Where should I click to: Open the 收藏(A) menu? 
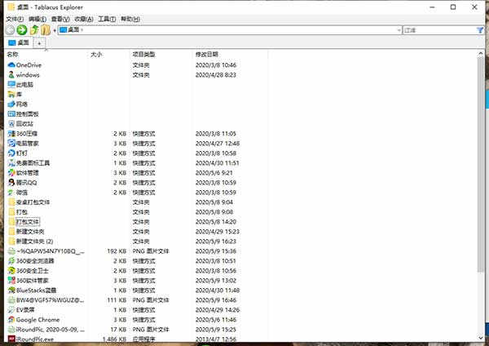pos(83,17)
